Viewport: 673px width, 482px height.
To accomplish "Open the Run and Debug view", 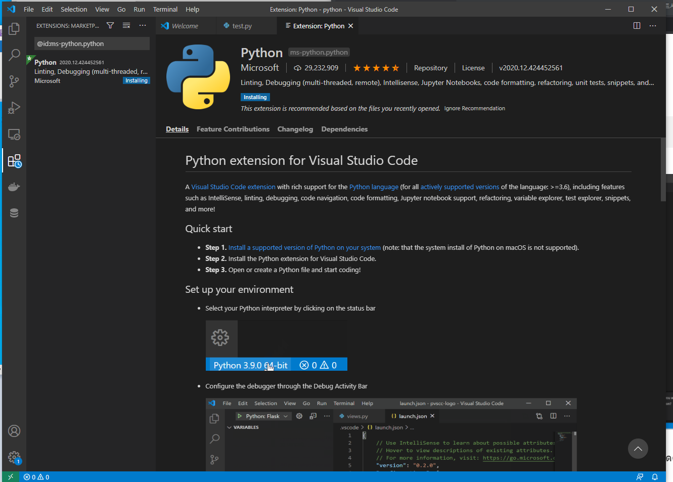I will (x=14, y=108).
